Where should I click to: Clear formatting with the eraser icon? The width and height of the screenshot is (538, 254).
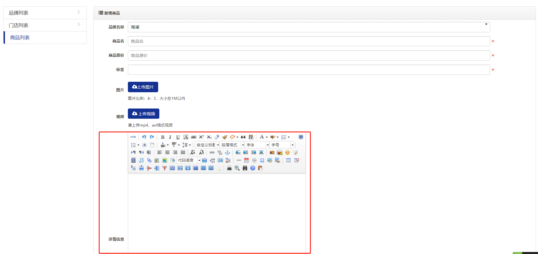pos(217,137)
